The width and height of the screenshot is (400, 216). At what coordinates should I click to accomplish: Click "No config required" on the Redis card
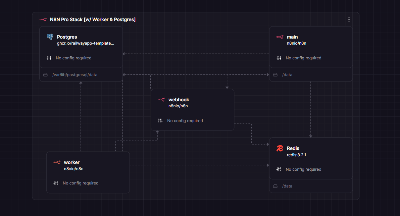303,169
